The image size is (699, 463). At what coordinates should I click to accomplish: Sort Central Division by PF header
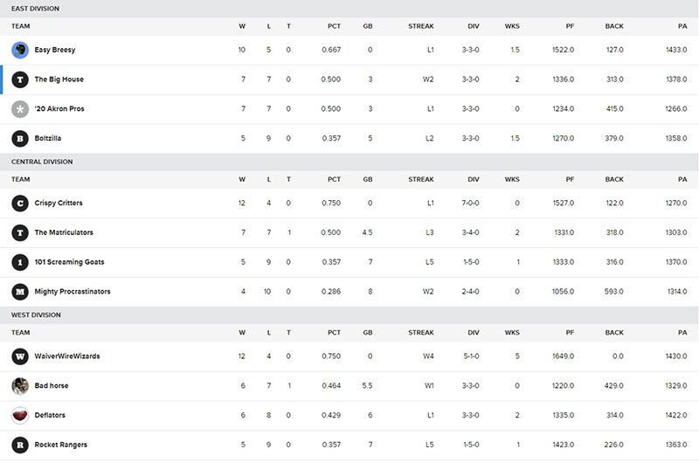pyautogui.click(x=570, y=179)
